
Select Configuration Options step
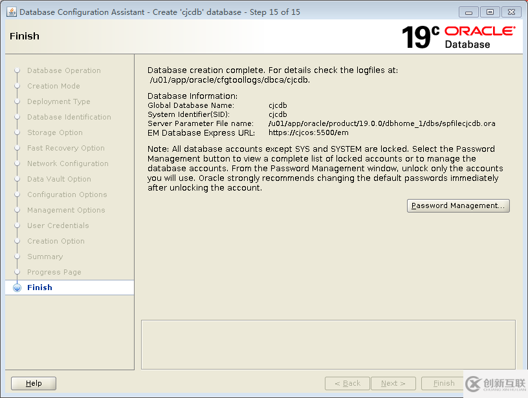[x=67, y=194]
